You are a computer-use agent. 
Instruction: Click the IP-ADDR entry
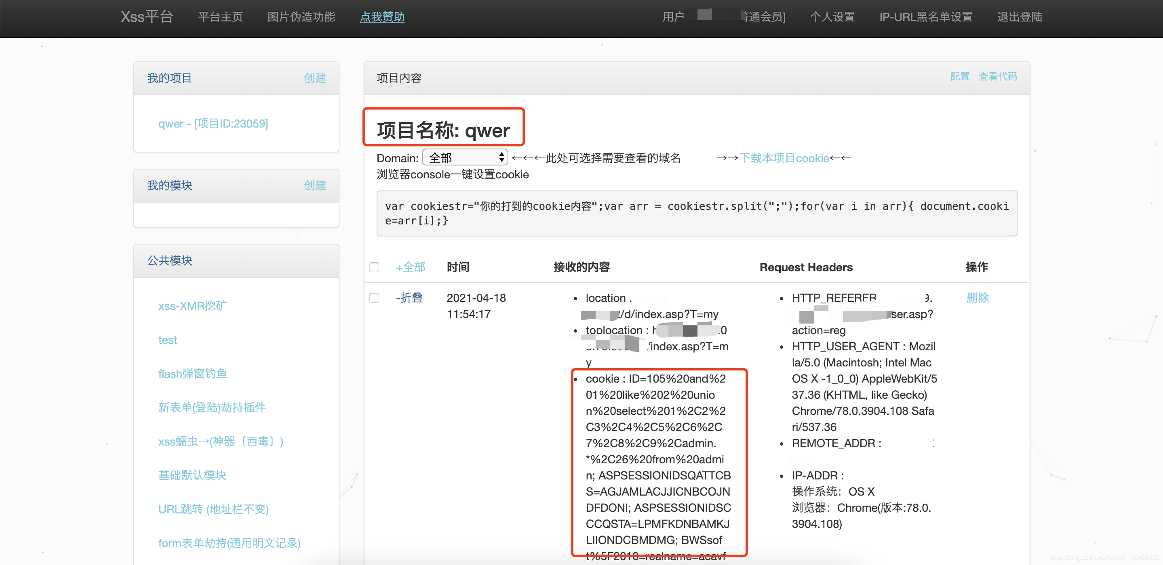[x=817, y=475]
